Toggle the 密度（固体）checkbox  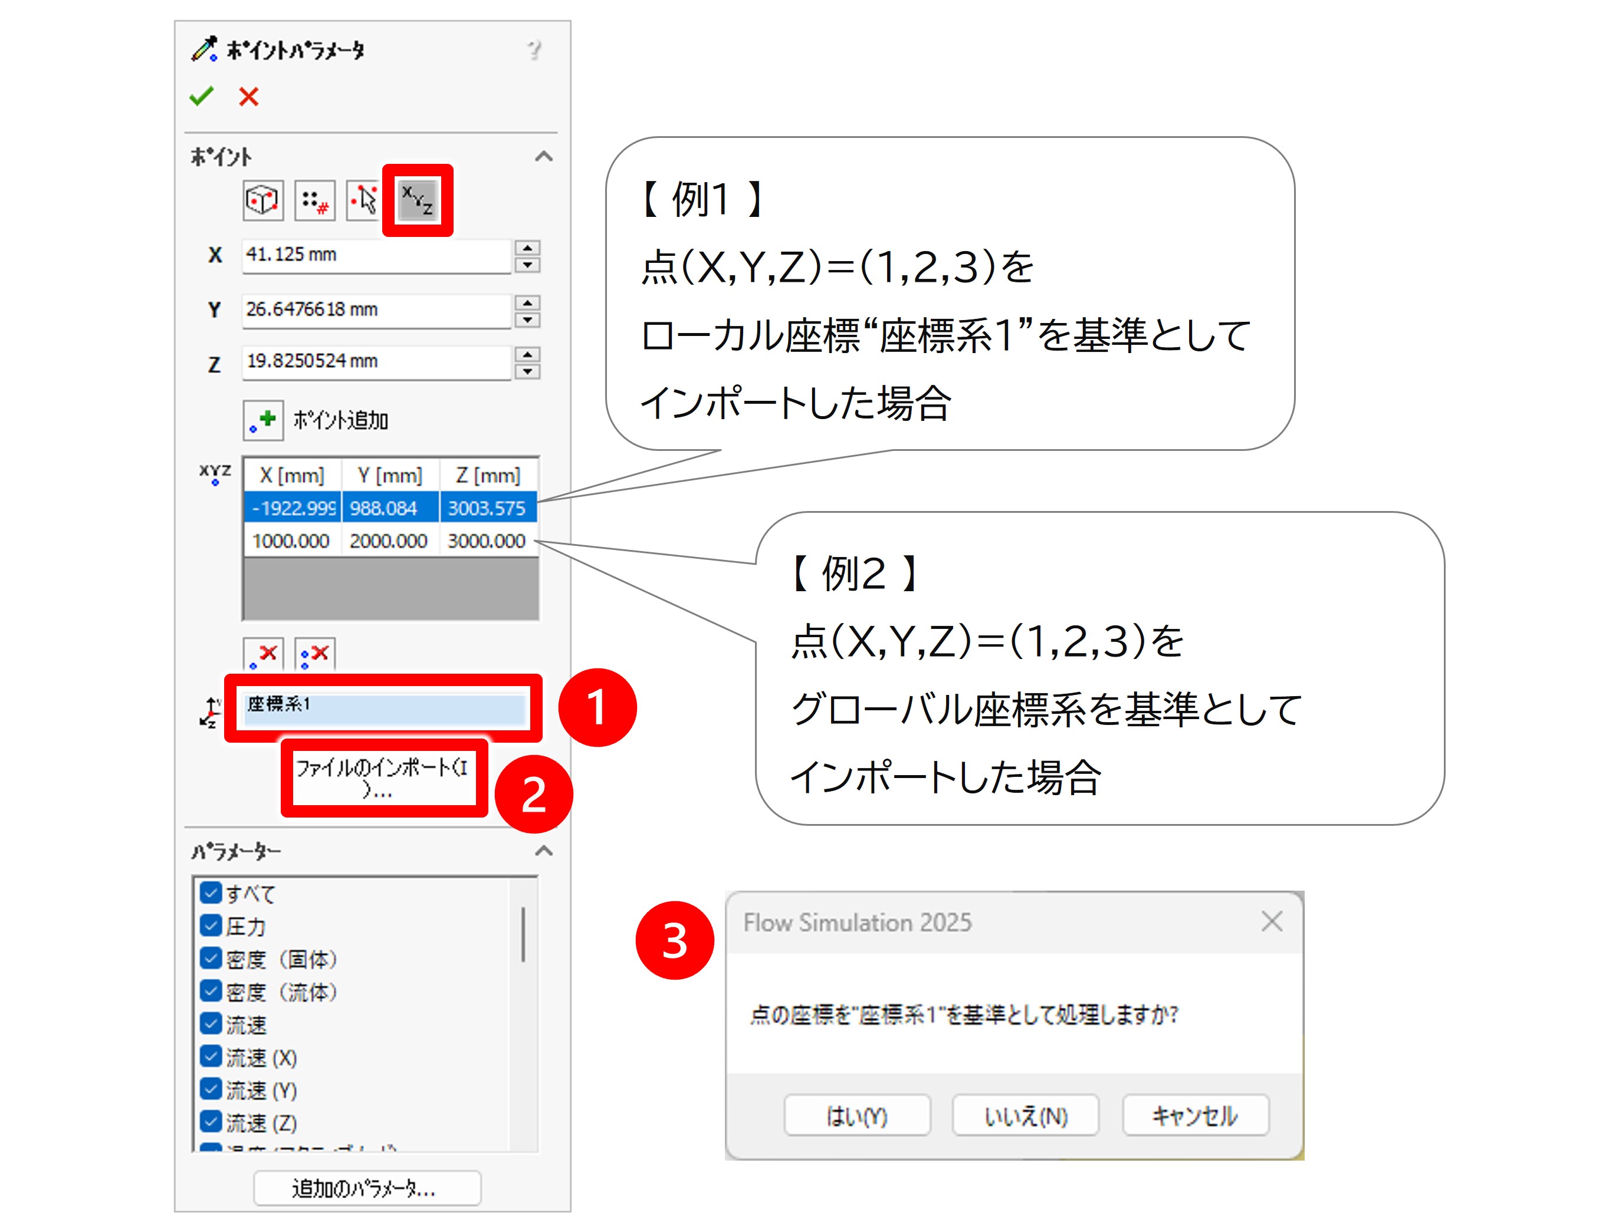click(x=211, y=958)
